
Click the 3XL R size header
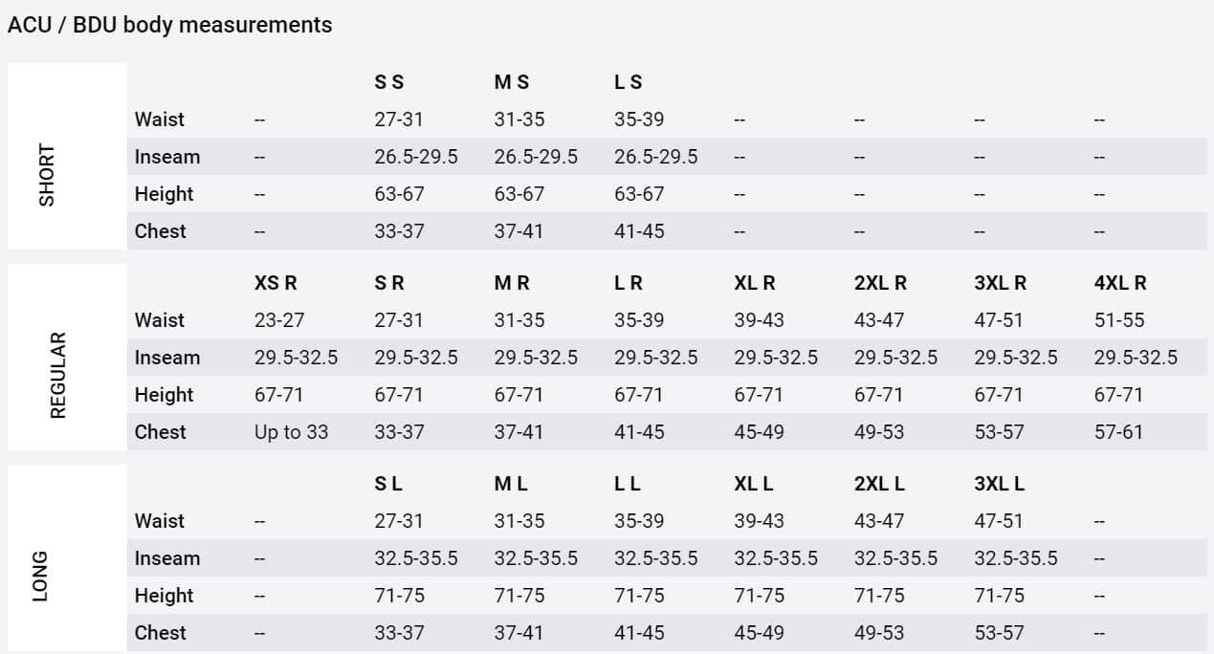tap(1001, 283)
